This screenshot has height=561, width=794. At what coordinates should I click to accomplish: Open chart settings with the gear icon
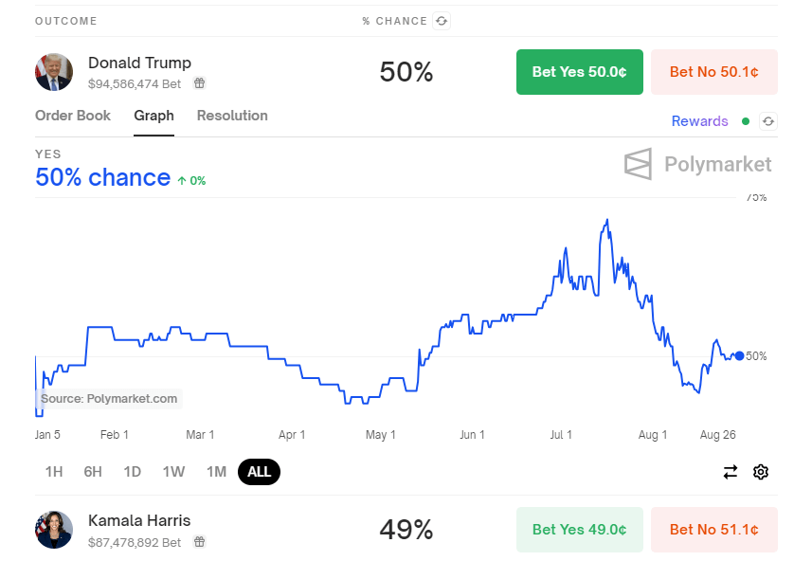(x=761, y=471)
